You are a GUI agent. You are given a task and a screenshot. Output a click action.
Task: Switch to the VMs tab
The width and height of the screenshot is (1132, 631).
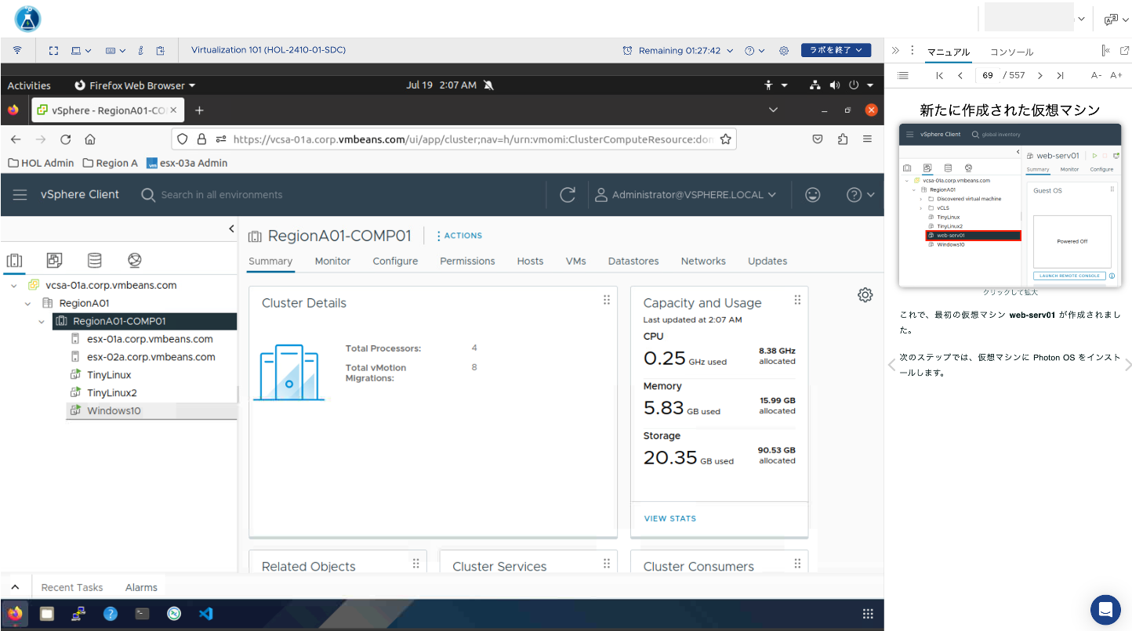click(x=575, y=261)
